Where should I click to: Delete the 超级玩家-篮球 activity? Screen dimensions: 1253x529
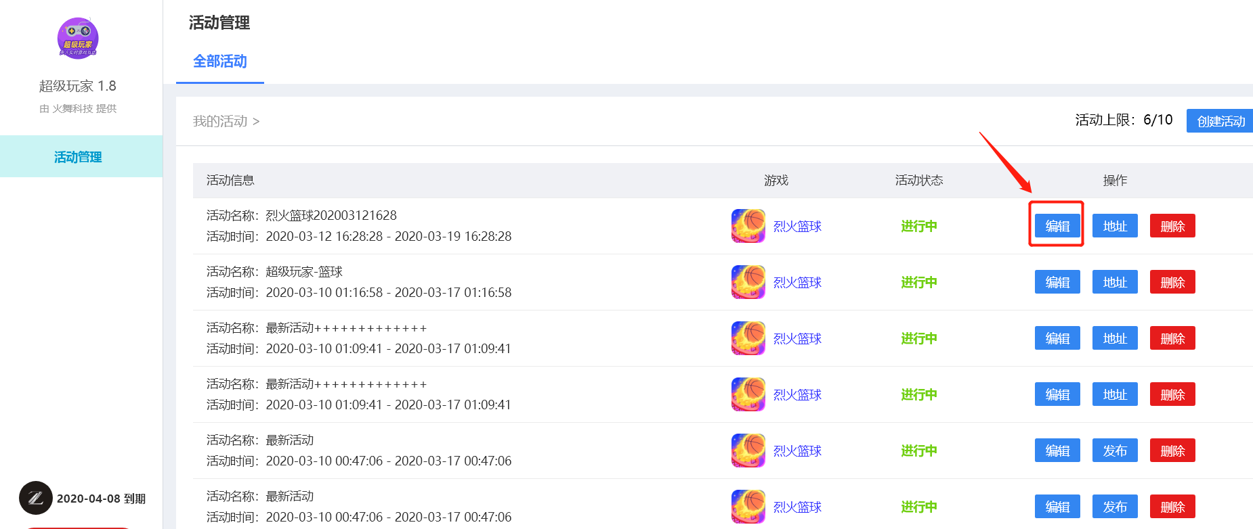(x=1172, y=282)
